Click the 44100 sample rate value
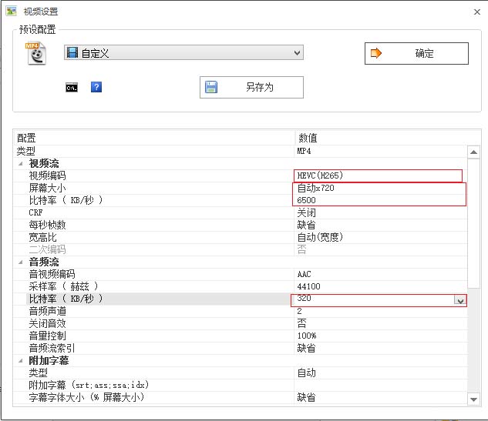Viewport: 488px width, 421px height. 308,286
